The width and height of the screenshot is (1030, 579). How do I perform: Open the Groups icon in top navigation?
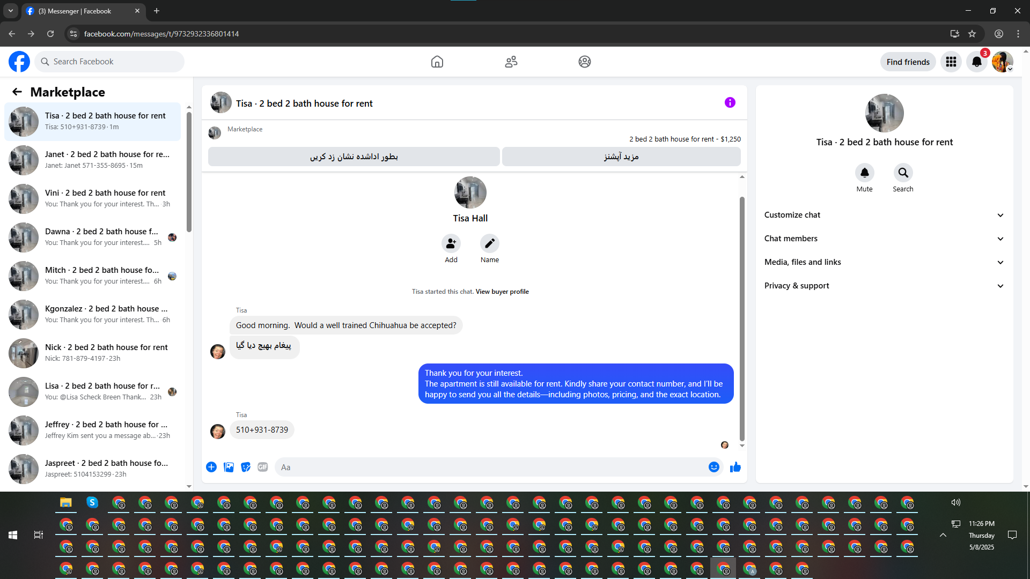click(585, 62)
